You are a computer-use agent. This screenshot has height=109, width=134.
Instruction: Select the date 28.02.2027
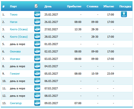[51, 37]
